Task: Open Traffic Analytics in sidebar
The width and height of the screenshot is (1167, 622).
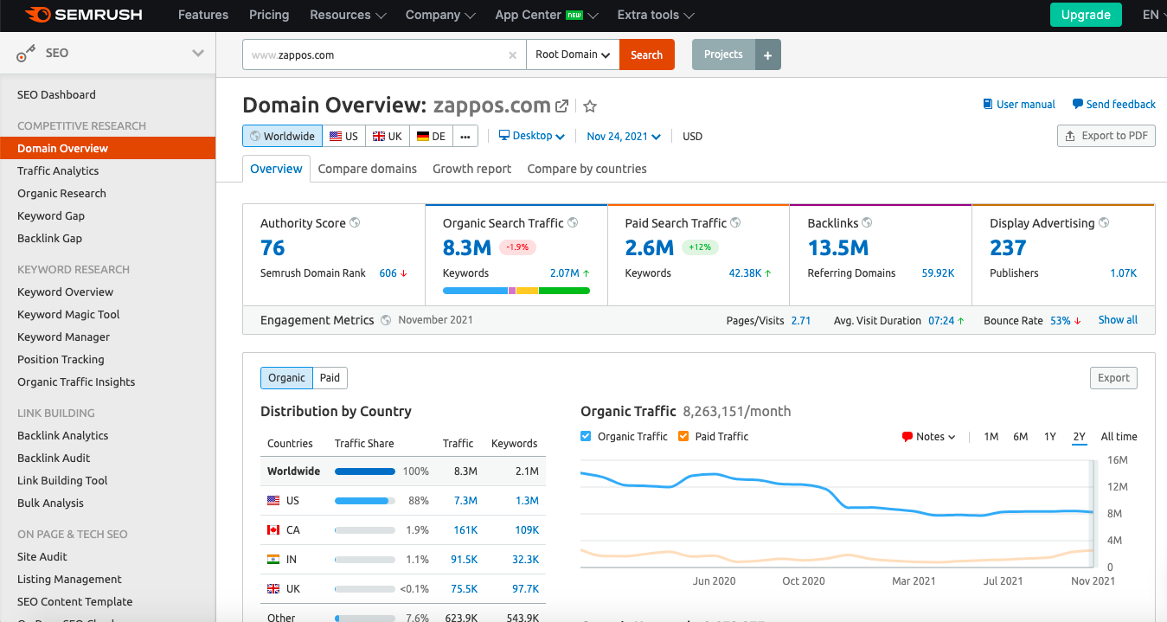Action: (x=58, y=171)
